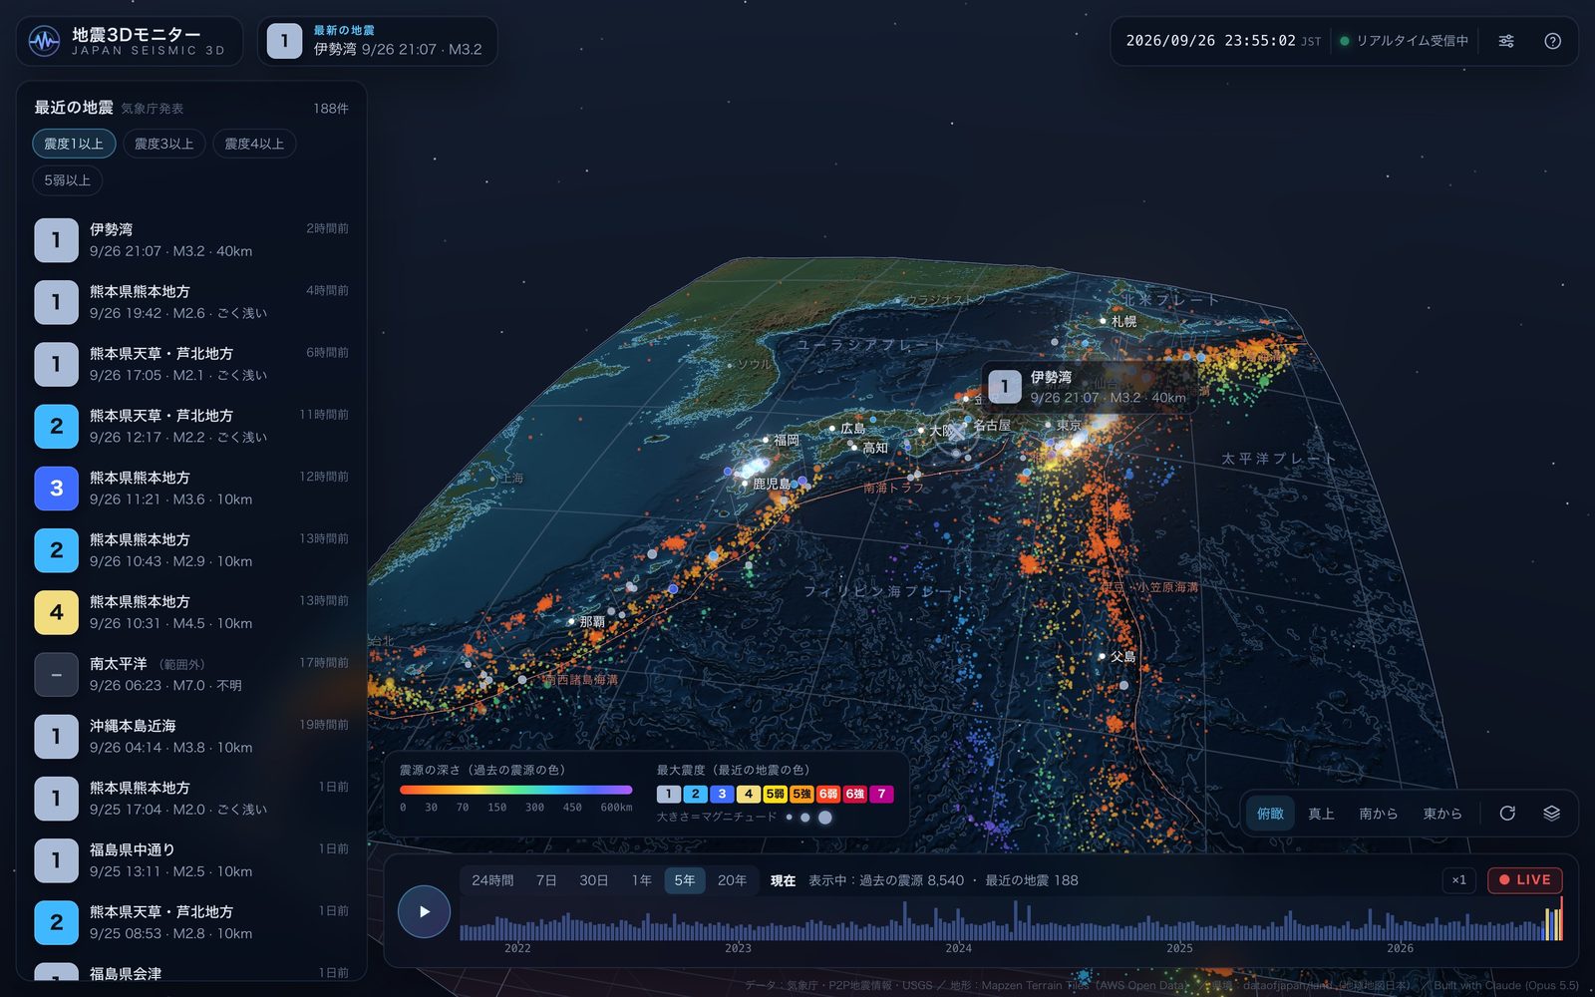1595x997 pixels.
Task: Switch to 東から camera view
Action: [1442, 814]
